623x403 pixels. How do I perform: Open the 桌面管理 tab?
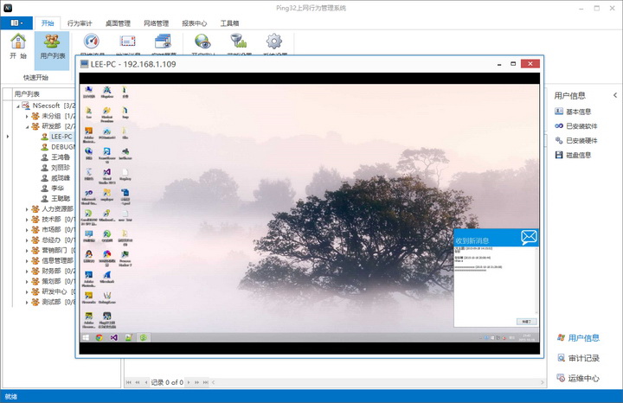tap(118, 23)
